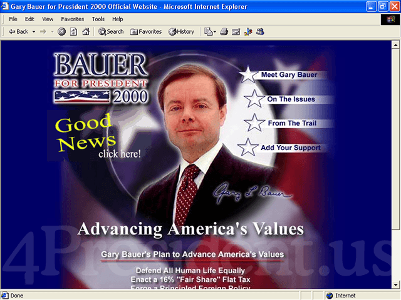This screenshot has width=401, height=300.
Task: Follow the From The Trail link
Action: 292,123
